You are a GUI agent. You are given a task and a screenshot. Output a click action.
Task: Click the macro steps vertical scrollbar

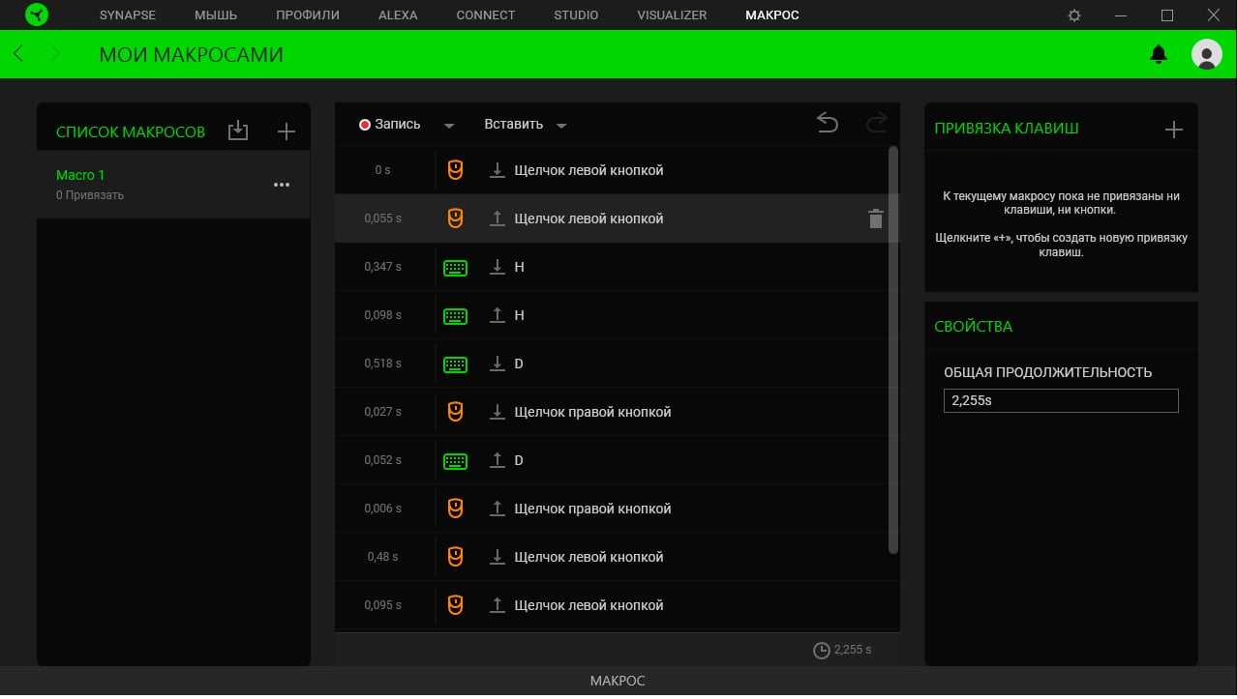tap(892, 348)
